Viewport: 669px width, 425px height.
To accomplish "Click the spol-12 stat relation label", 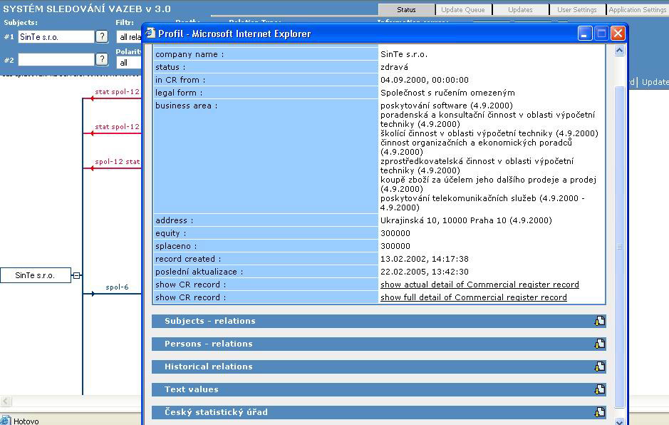I will coord(118,161).
